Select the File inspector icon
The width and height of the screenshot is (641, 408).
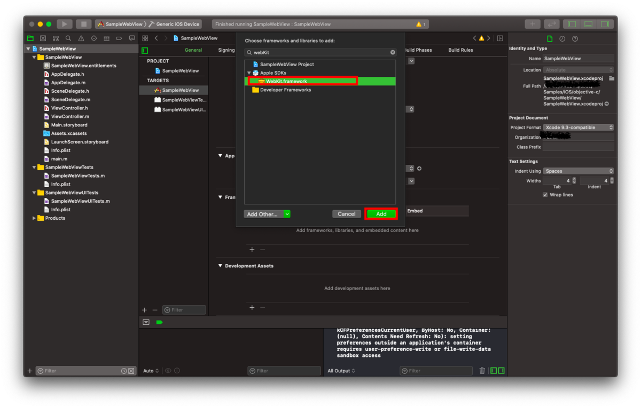click(550, 39)
